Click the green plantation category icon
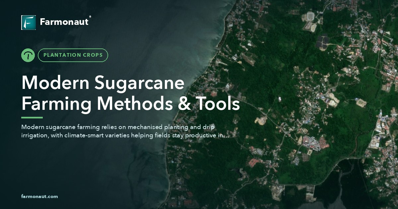The height and width of the screenshot is (209, 398). coord(28,55)
